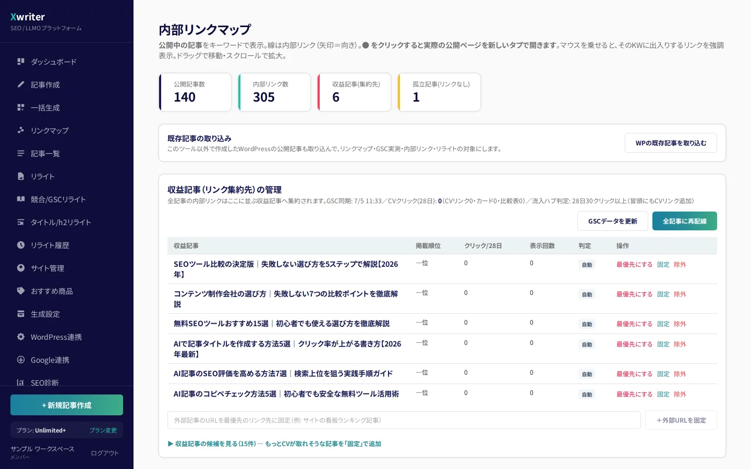Click the 自動 badge in SEOツール比較の決定版 row

tap(587, 265)
